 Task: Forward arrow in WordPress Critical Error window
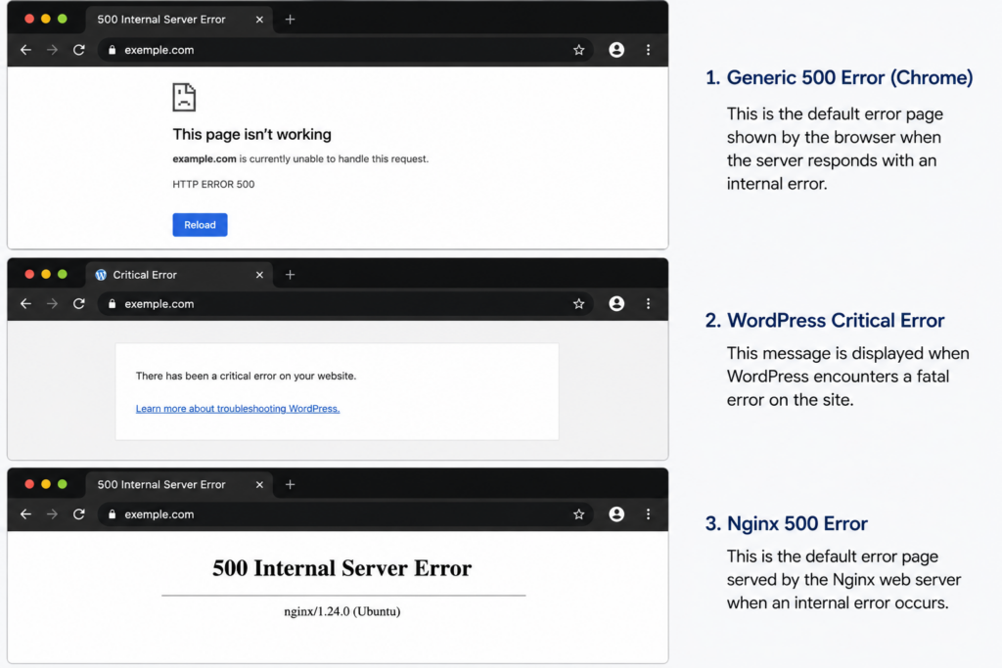53,304
